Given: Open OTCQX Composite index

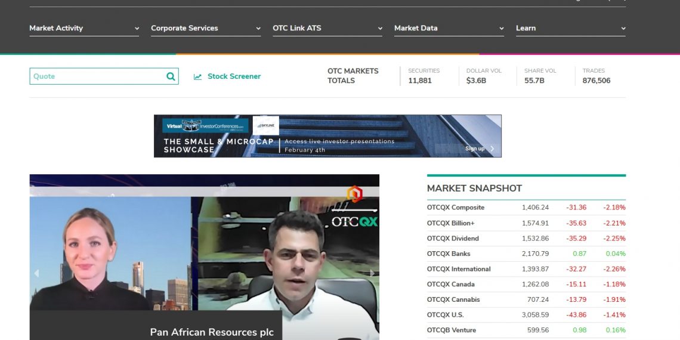Looking at the screenshot, I should (455, 208).
